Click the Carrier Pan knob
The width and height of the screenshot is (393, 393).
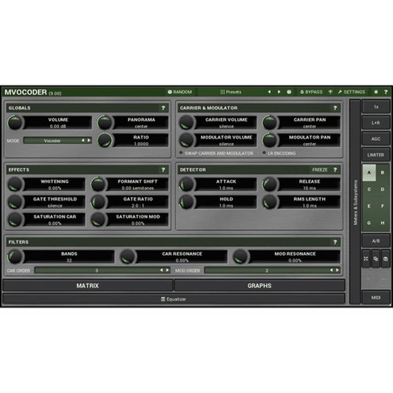pyautogui.click(x=270, y=123)
